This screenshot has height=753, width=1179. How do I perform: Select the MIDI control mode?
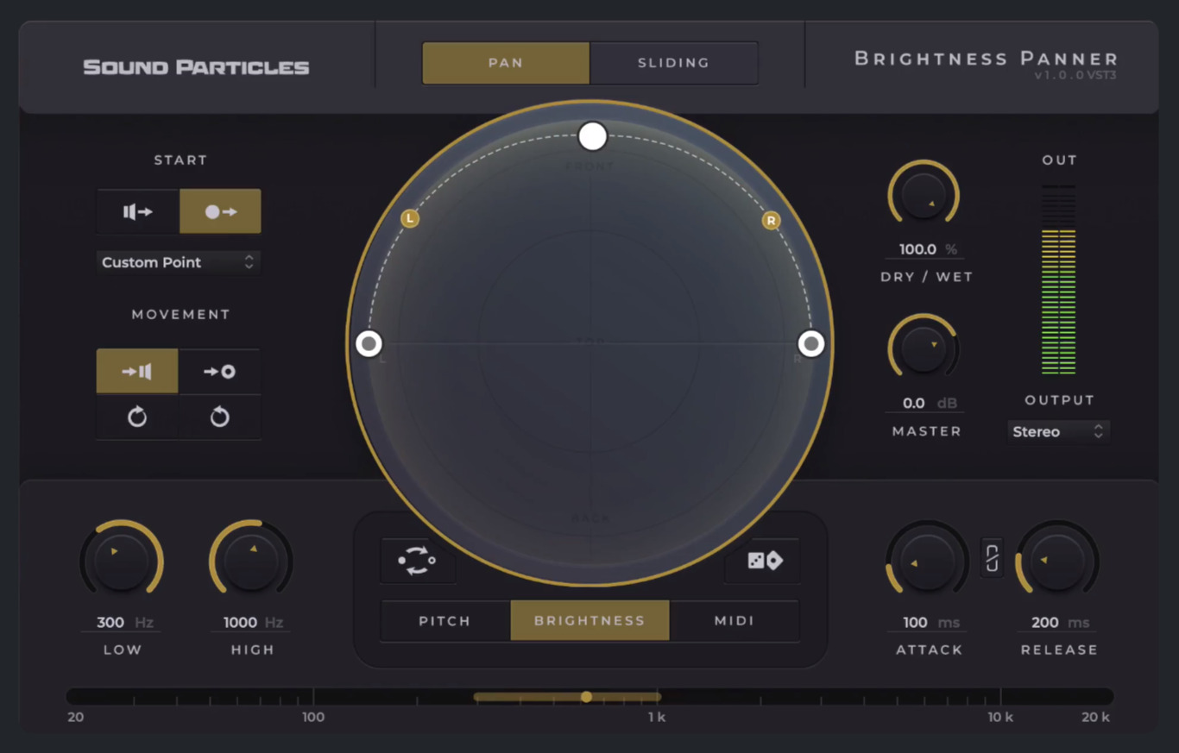[x=735, y=621]
